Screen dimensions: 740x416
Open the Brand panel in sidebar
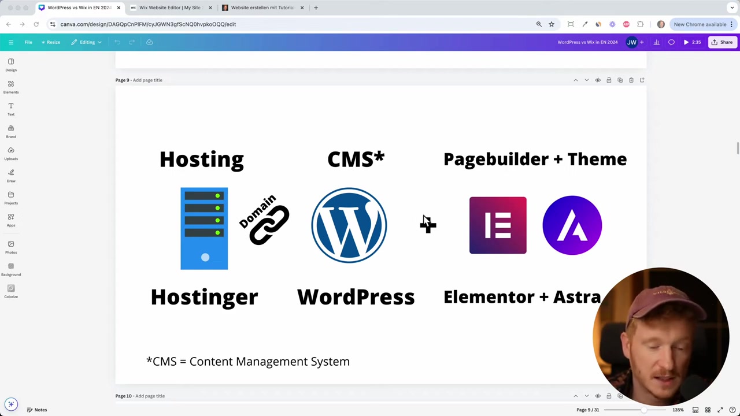click(11, 131)
